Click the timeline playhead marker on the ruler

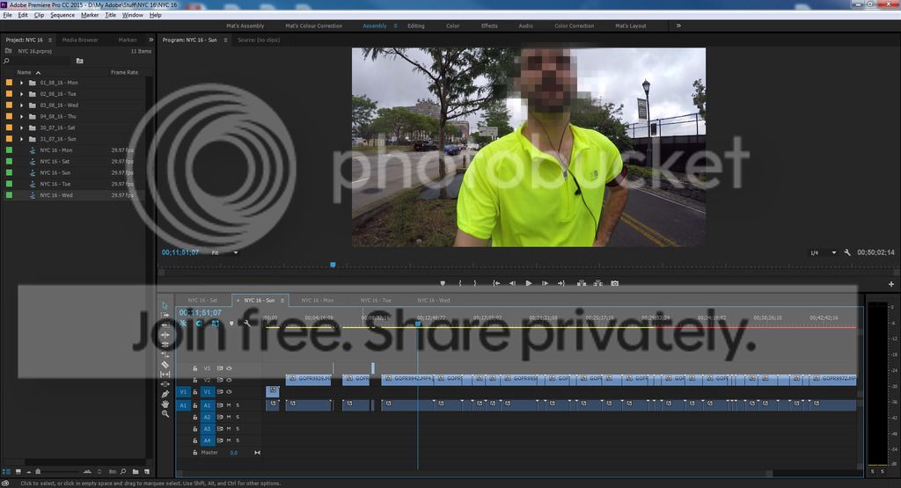pyautogui.click(x=418, y=323)
